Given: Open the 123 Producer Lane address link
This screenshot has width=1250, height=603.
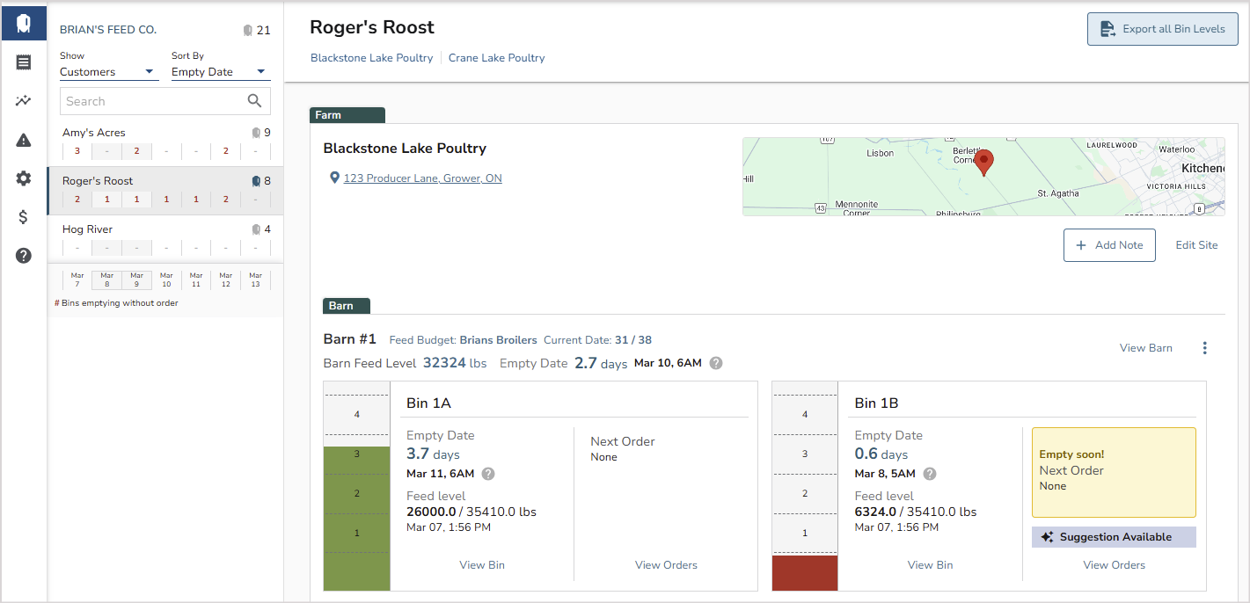Looking at the screenshot, I should coord(421,178).
